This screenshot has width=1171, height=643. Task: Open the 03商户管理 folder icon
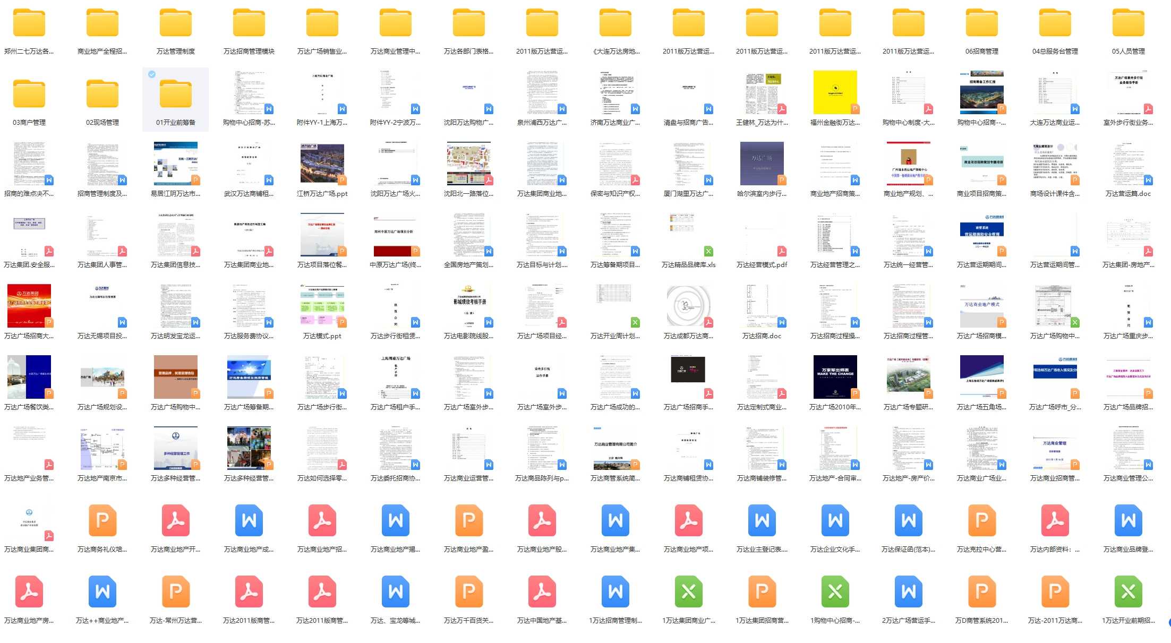coord(29,95)
